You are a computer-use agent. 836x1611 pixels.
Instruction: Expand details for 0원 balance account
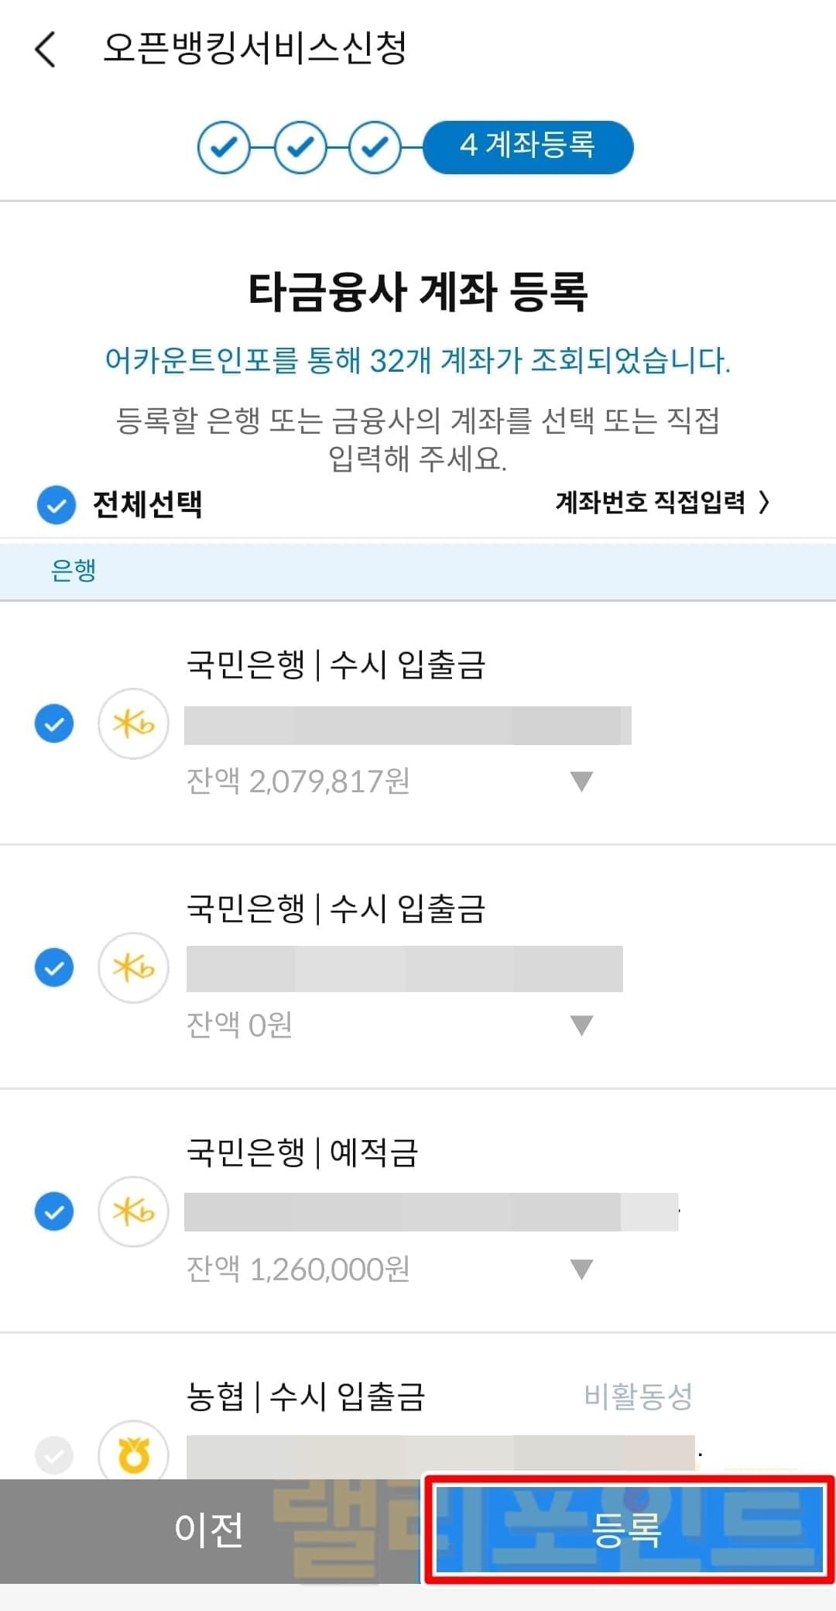tap(581, 1025)
